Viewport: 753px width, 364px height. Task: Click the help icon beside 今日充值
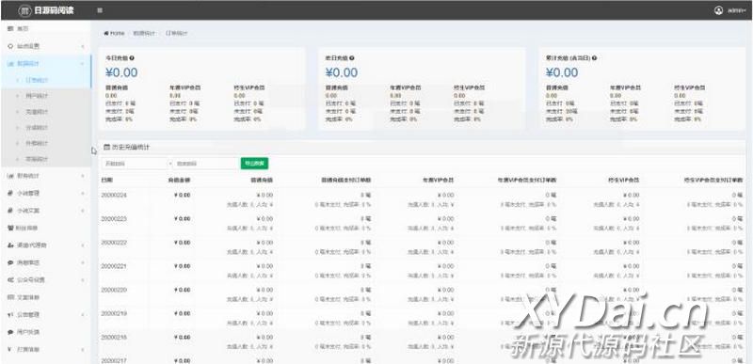[132, 58]
